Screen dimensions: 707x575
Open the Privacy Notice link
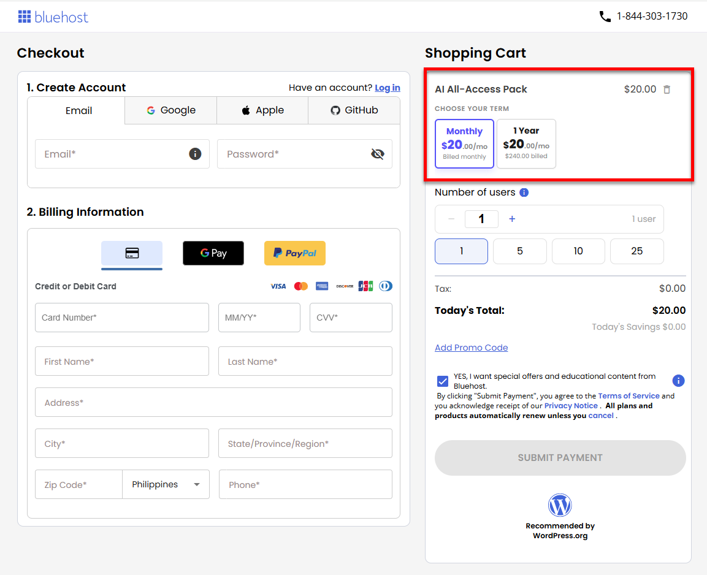571,406
